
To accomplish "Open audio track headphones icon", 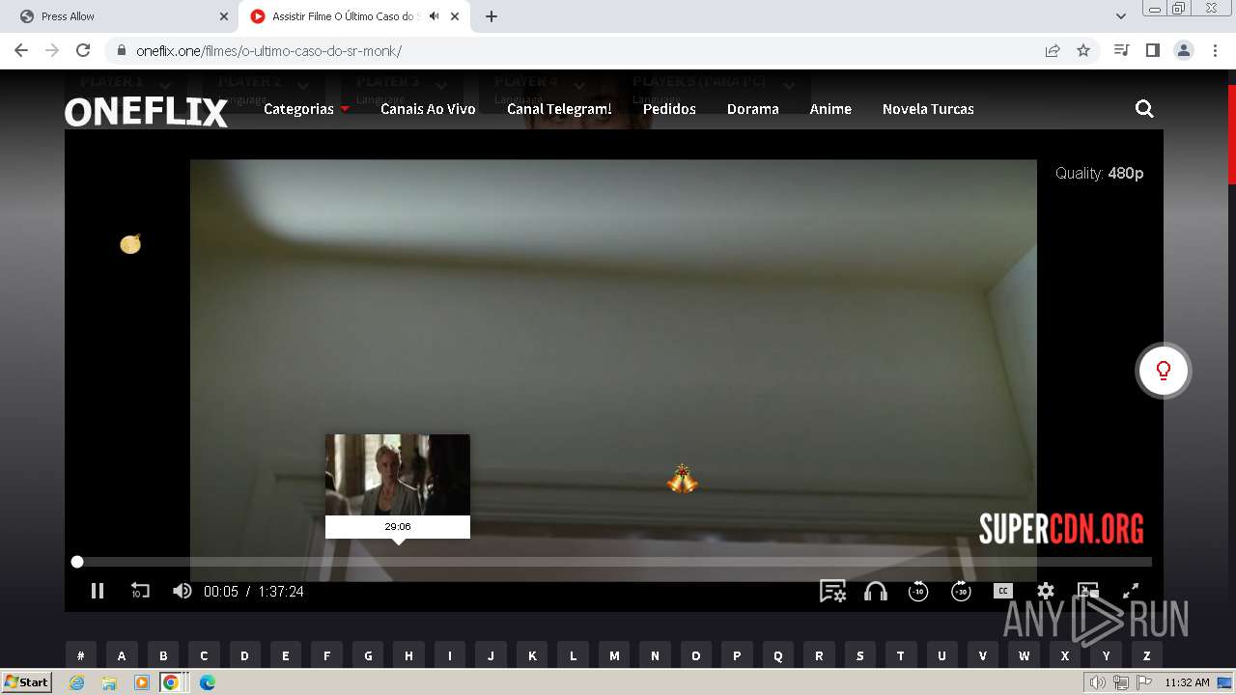I will tap(876, 591).
